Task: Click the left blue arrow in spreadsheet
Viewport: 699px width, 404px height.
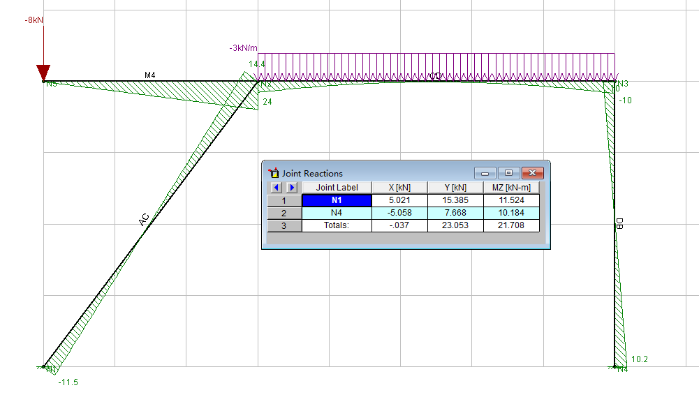Action: click(x=277, y=188)
